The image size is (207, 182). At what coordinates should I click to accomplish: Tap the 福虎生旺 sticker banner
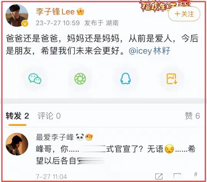(x=166, y=5)
